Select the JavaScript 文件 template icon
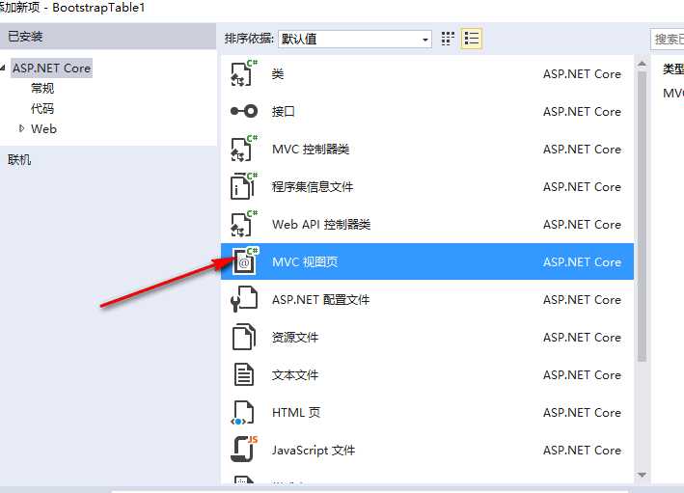This screenshot has width=684, height=493. click(244, 449)
